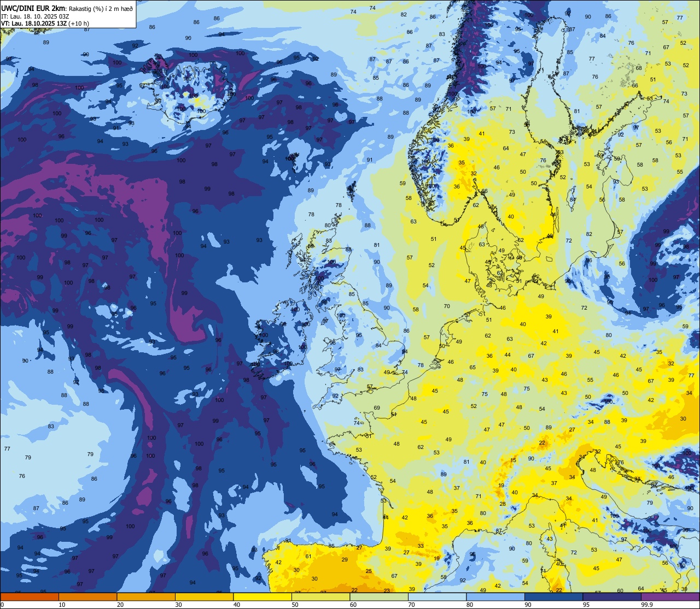The image size is (700, 609).
Task: Click the 60–70 pale green legend swatch
Action: (379, 596)
